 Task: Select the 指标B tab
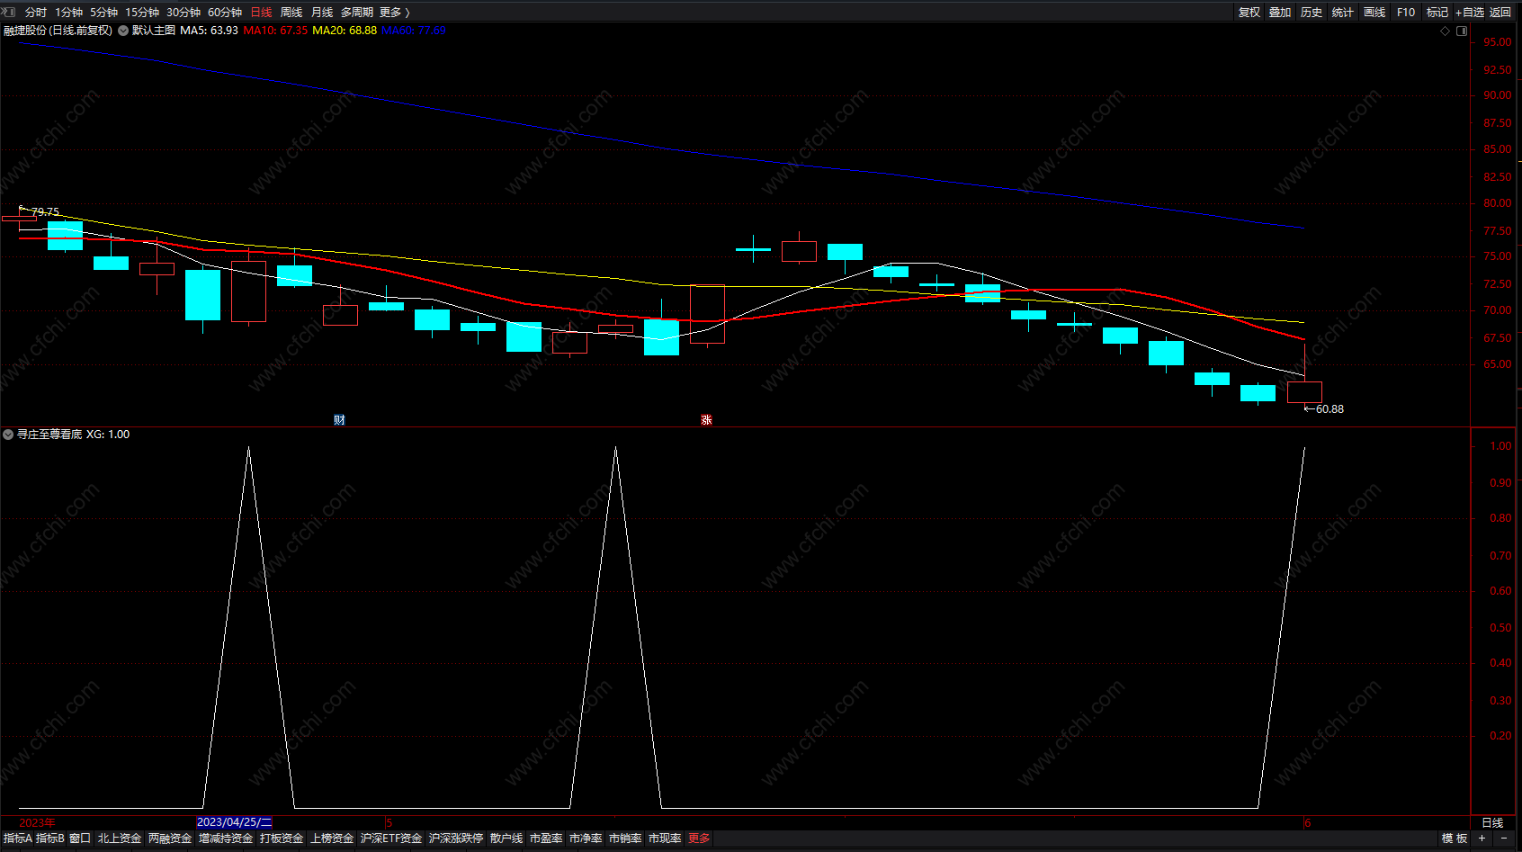(x=50, y=839)
